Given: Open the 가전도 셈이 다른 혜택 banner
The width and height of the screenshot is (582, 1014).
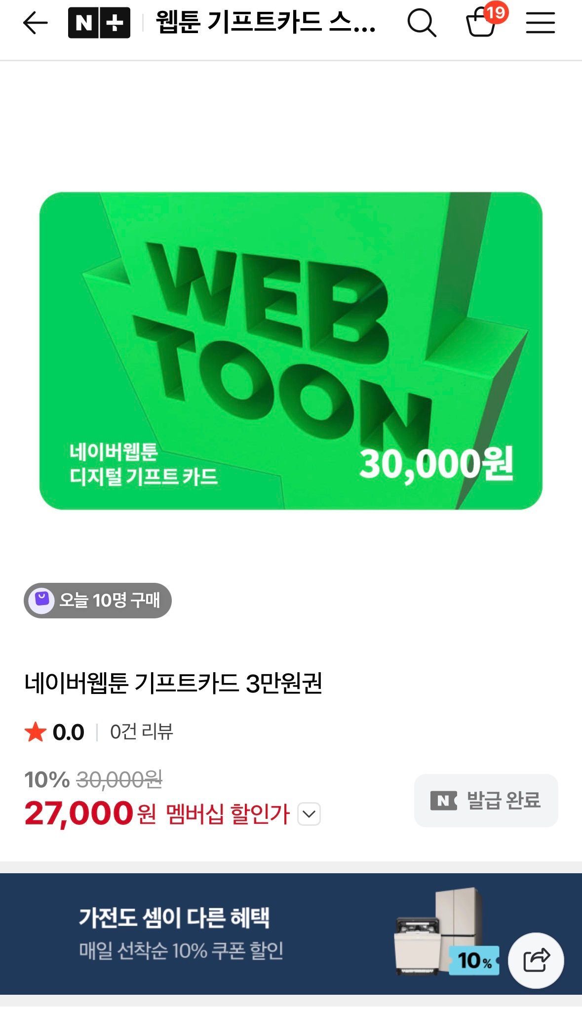Looking at the screenshot, I should (x=291, y=933).
